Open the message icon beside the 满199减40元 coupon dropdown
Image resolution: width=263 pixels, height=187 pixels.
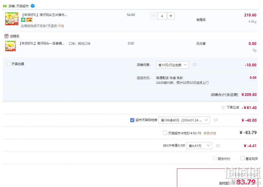coord(216,120)
